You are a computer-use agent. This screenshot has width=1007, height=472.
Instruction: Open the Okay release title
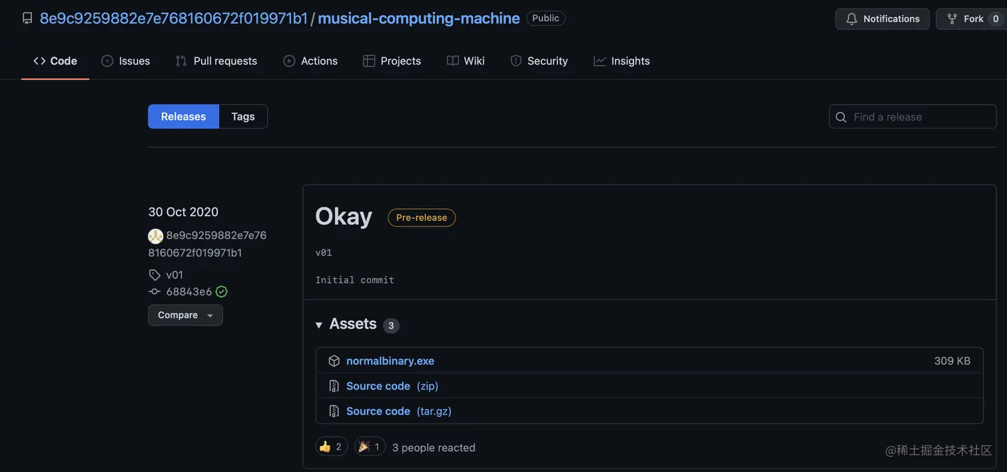coord(344,216)
